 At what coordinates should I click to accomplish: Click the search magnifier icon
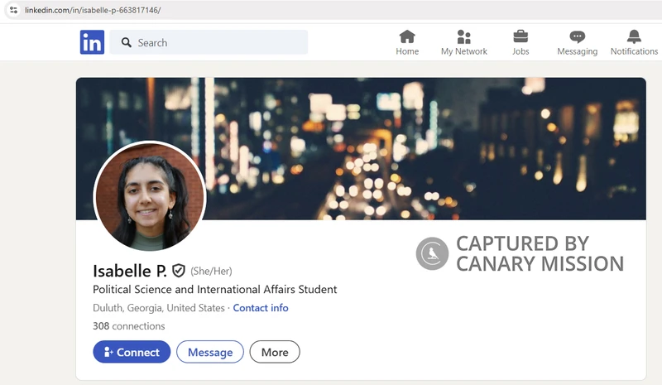click(127, 42)
